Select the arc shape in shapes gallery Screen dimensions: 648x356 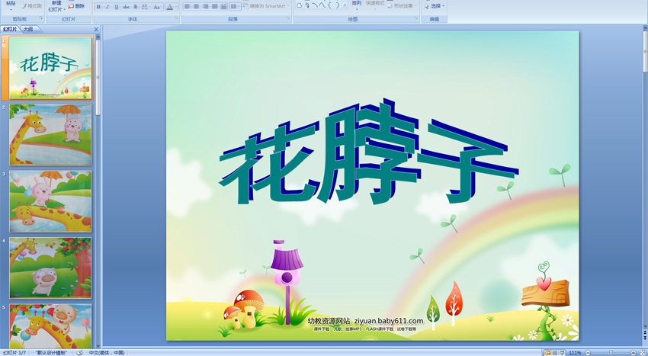click(315, 5)
